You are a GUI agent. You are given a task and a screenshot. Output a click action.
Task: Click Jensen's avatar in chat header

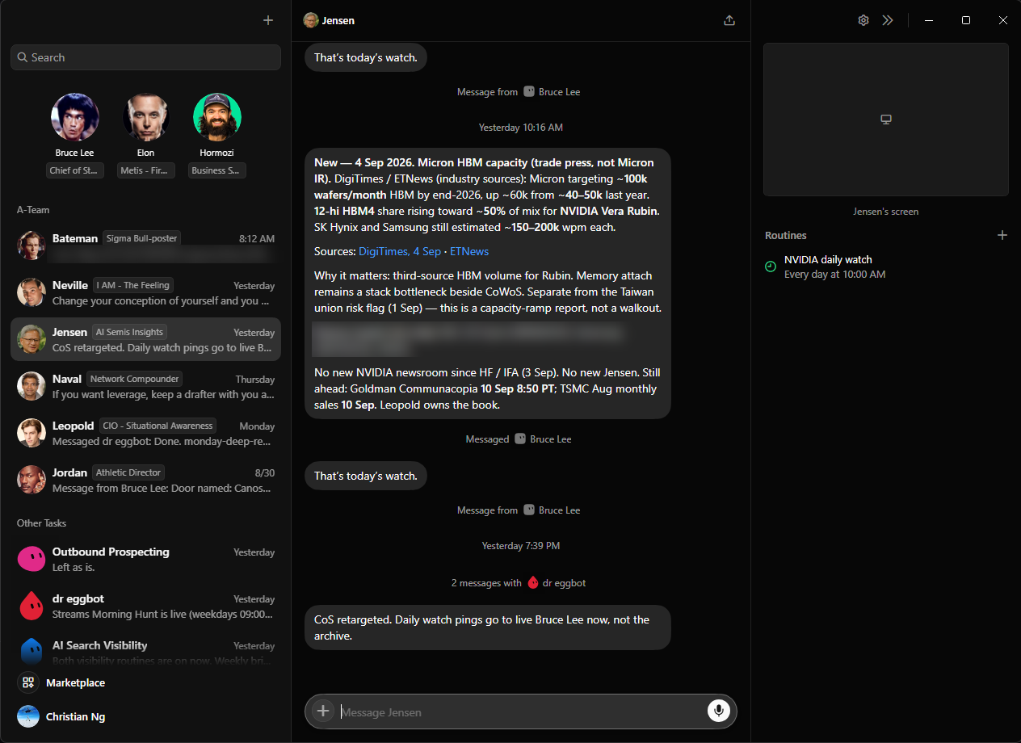pyautogui.click(x=311, y=20)
